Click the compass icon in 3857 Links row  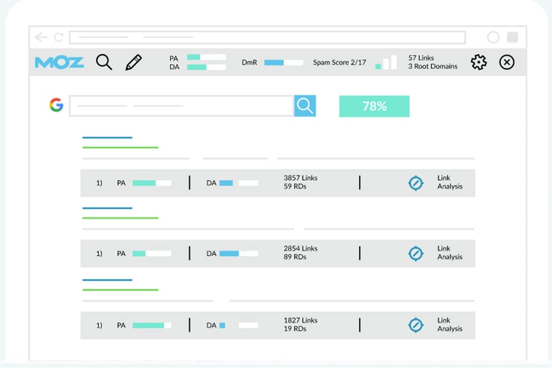pyautogui.click(x=415, y=183)
